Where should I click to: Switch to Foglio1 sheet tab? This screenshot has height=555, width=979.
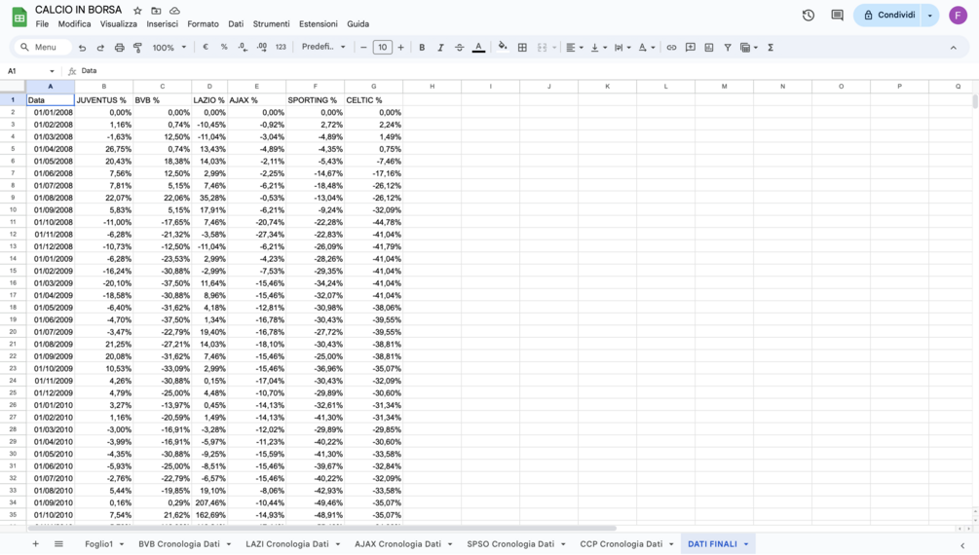(99, 544)
